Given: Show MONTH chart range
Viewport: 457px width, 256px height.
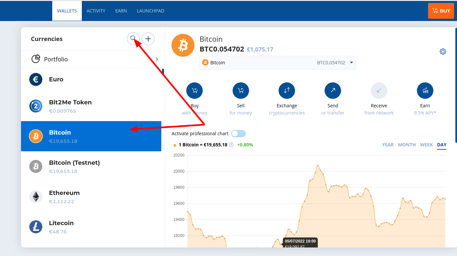Looking at the screenshot, I should (407, 145).
